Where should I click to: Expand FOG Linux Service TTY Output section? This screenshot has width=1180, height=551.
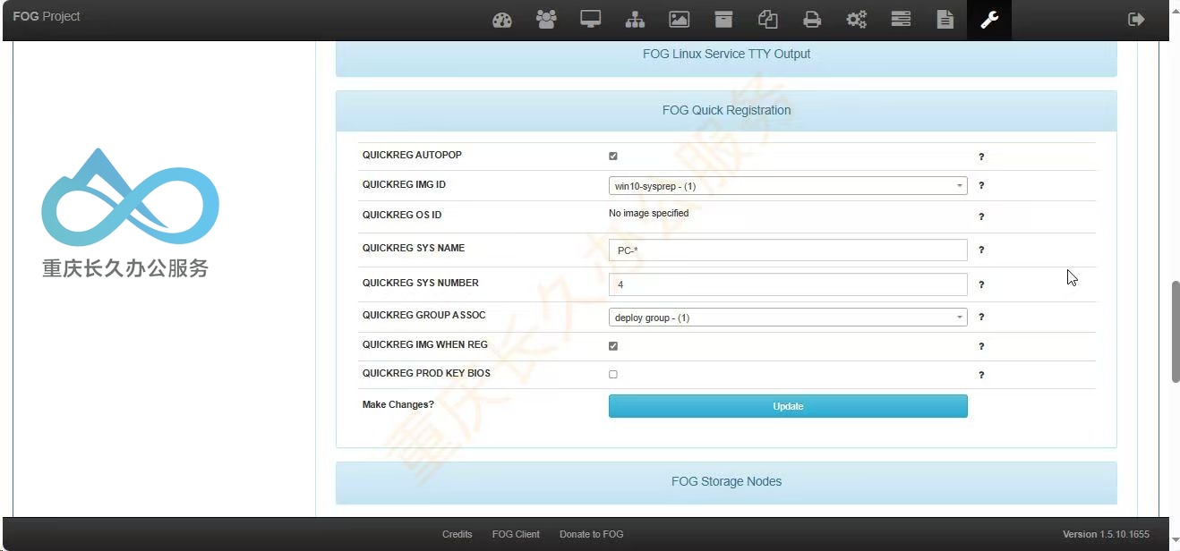(x=726, y=55)
